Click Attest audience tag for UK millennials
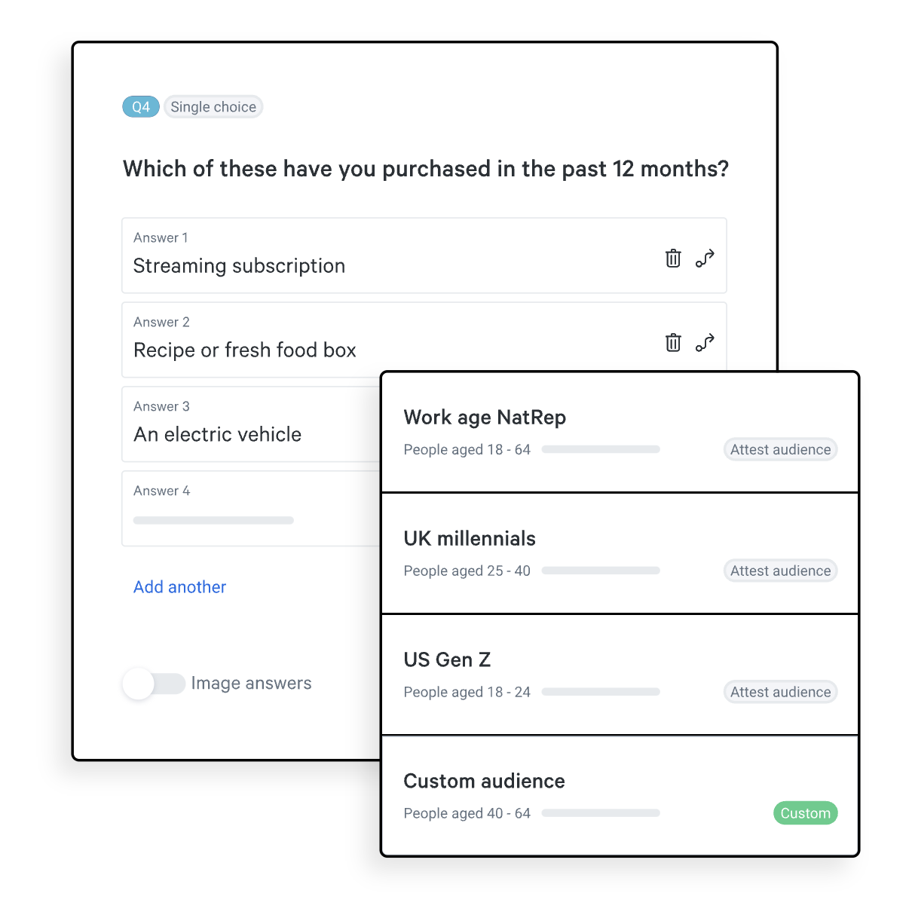The height and width of the screenshot is (921, 912). pos(780,571)
